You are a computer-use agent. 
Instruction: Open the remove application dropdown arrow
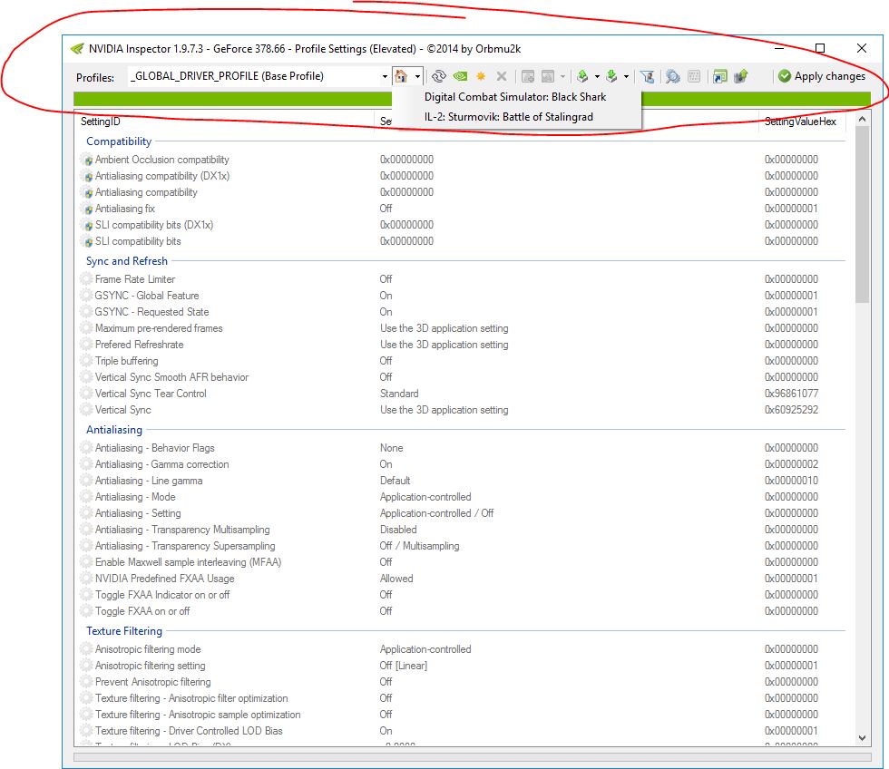click(x=562, y=76)
